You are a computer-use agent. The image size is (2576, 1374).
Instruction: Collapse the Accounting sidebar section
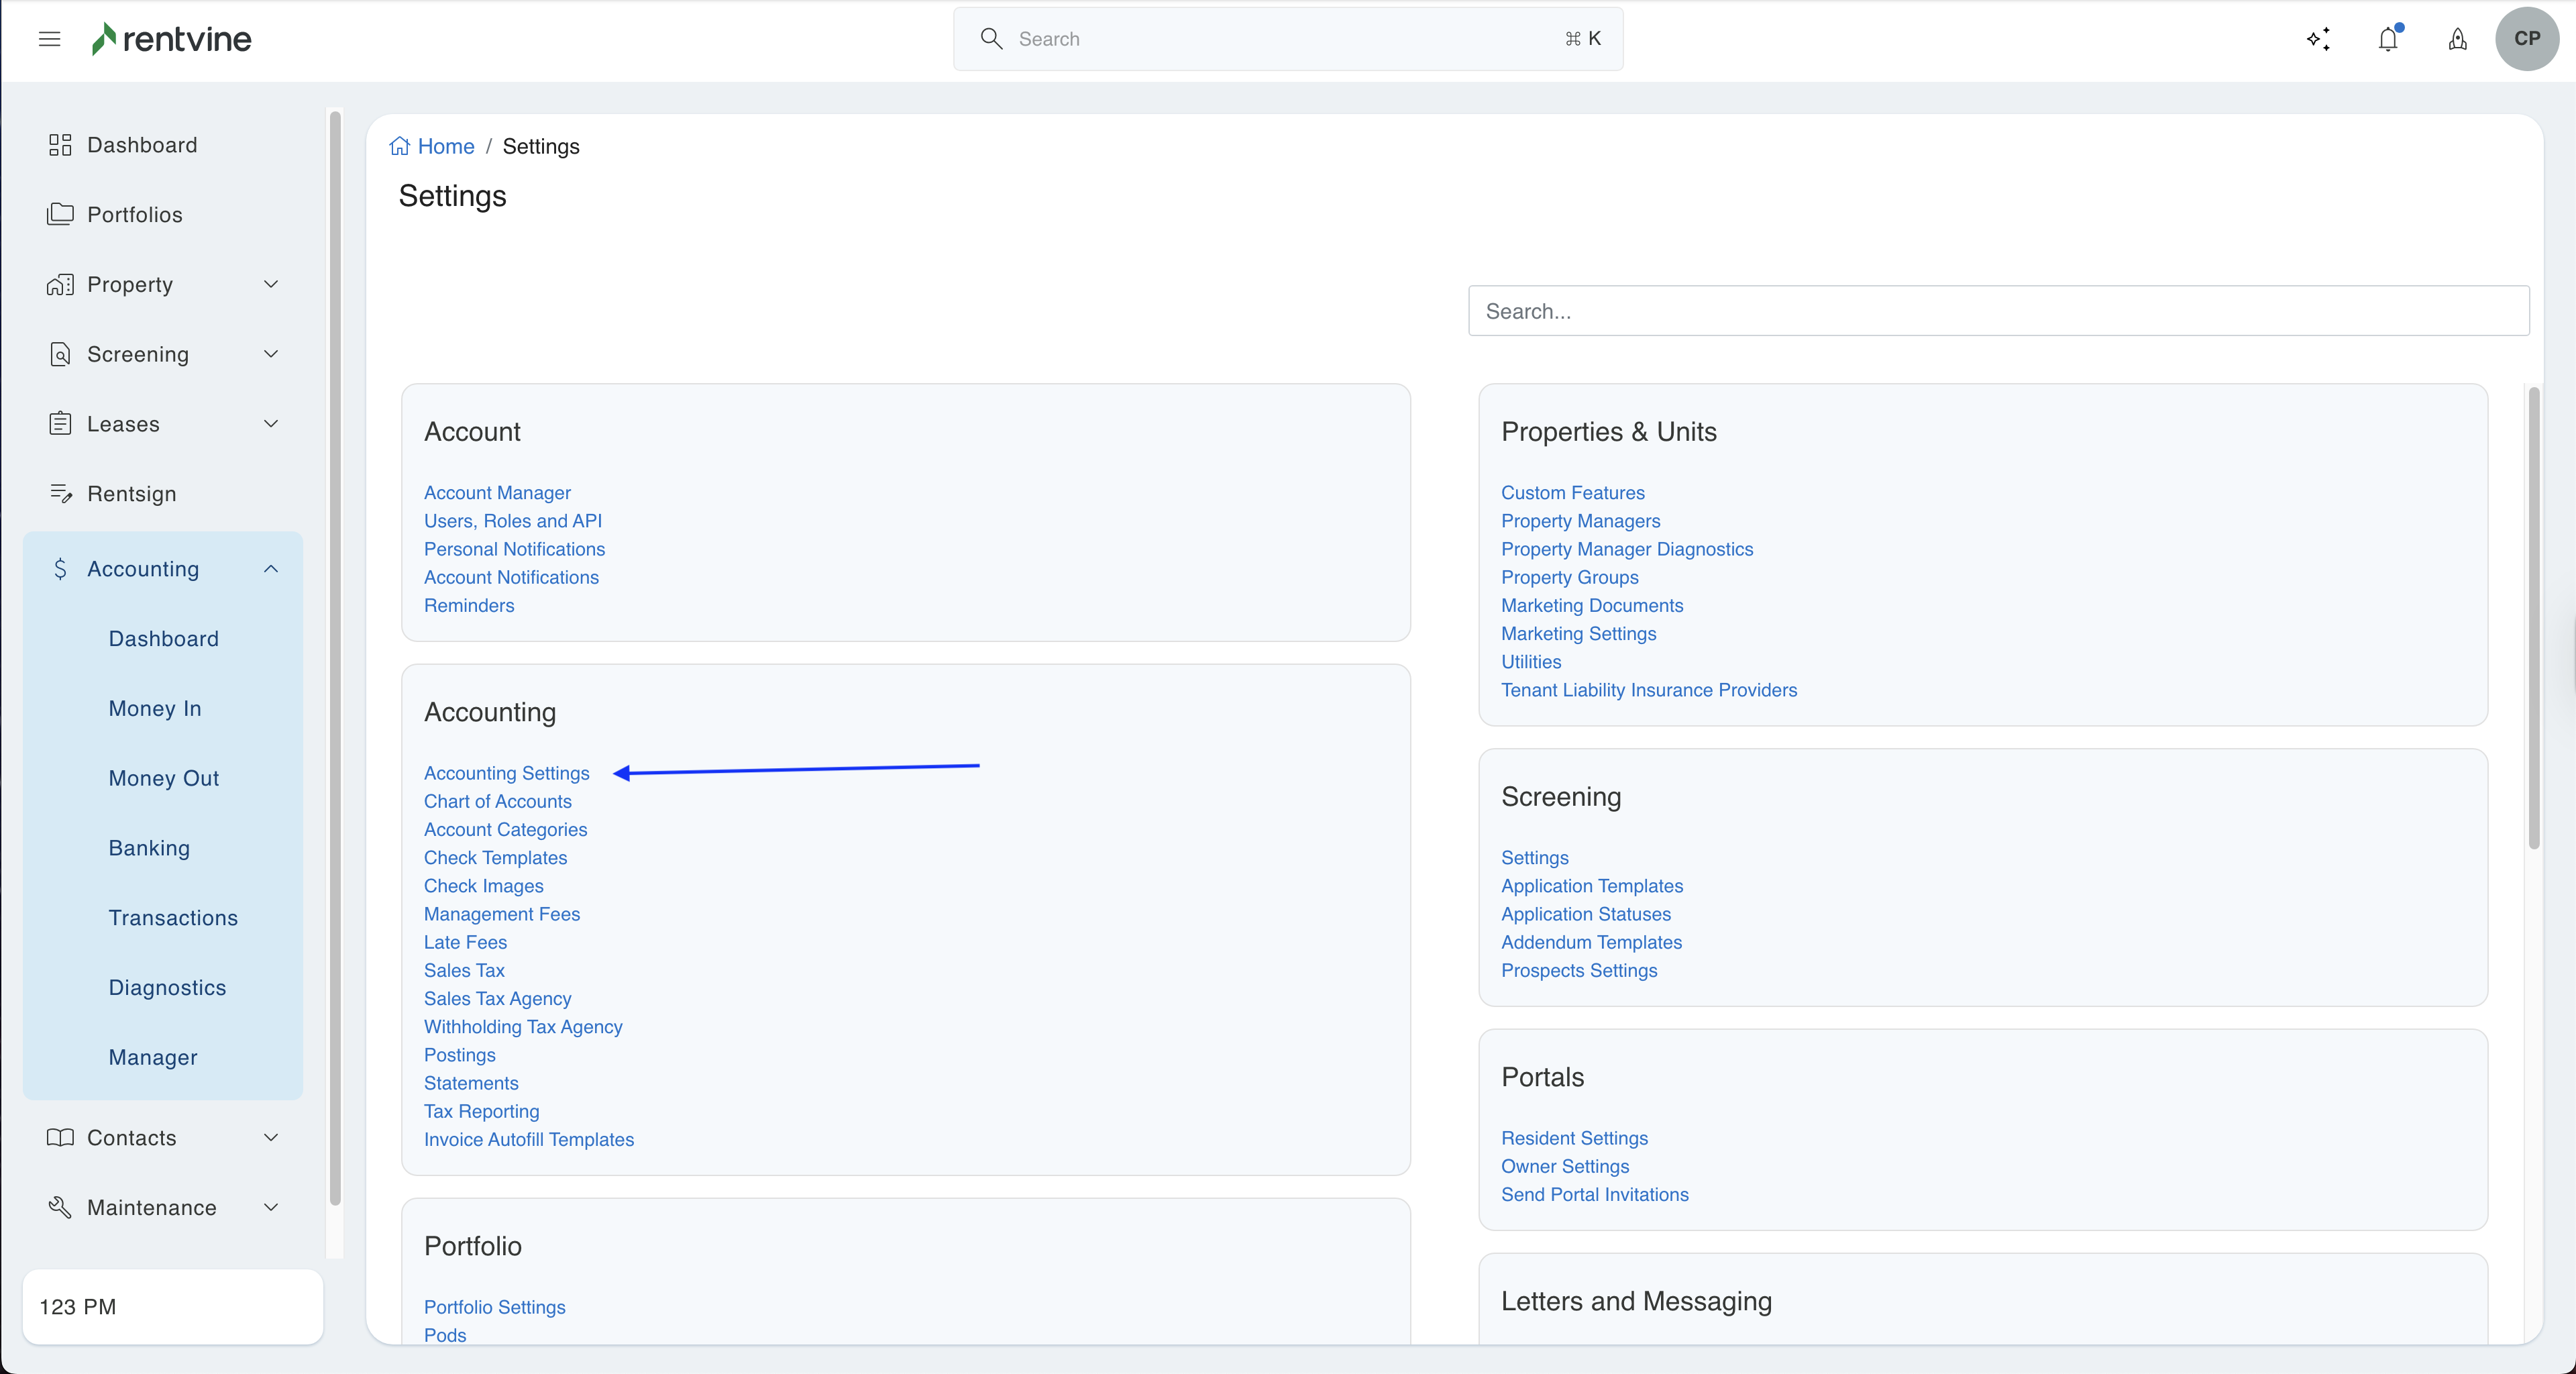pyautogui.click(x=271, y=569)
